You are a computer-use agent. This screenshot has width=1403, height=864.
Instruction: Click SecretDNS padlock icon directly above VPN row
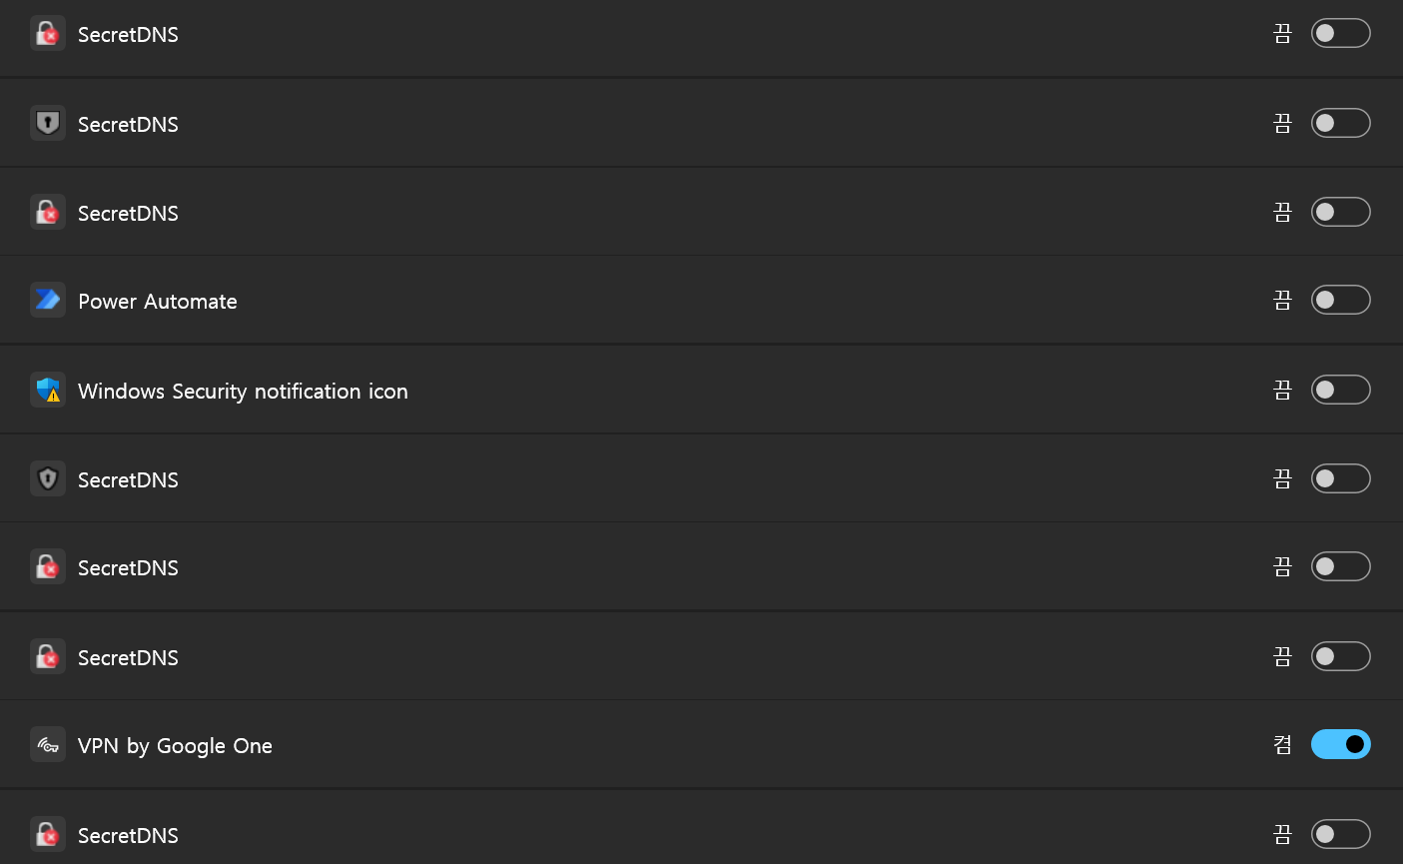47,656
